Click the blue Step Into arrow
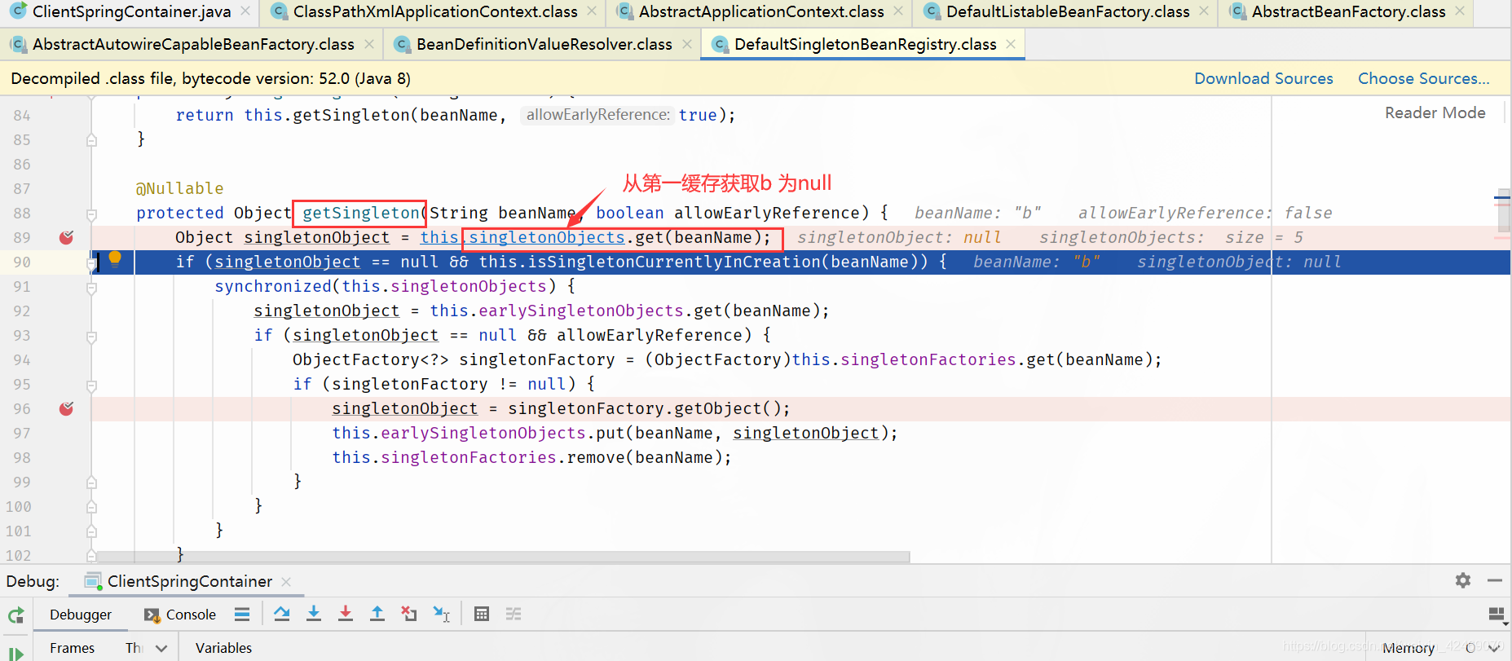1512x661 pixels. (x=314, y=614)
